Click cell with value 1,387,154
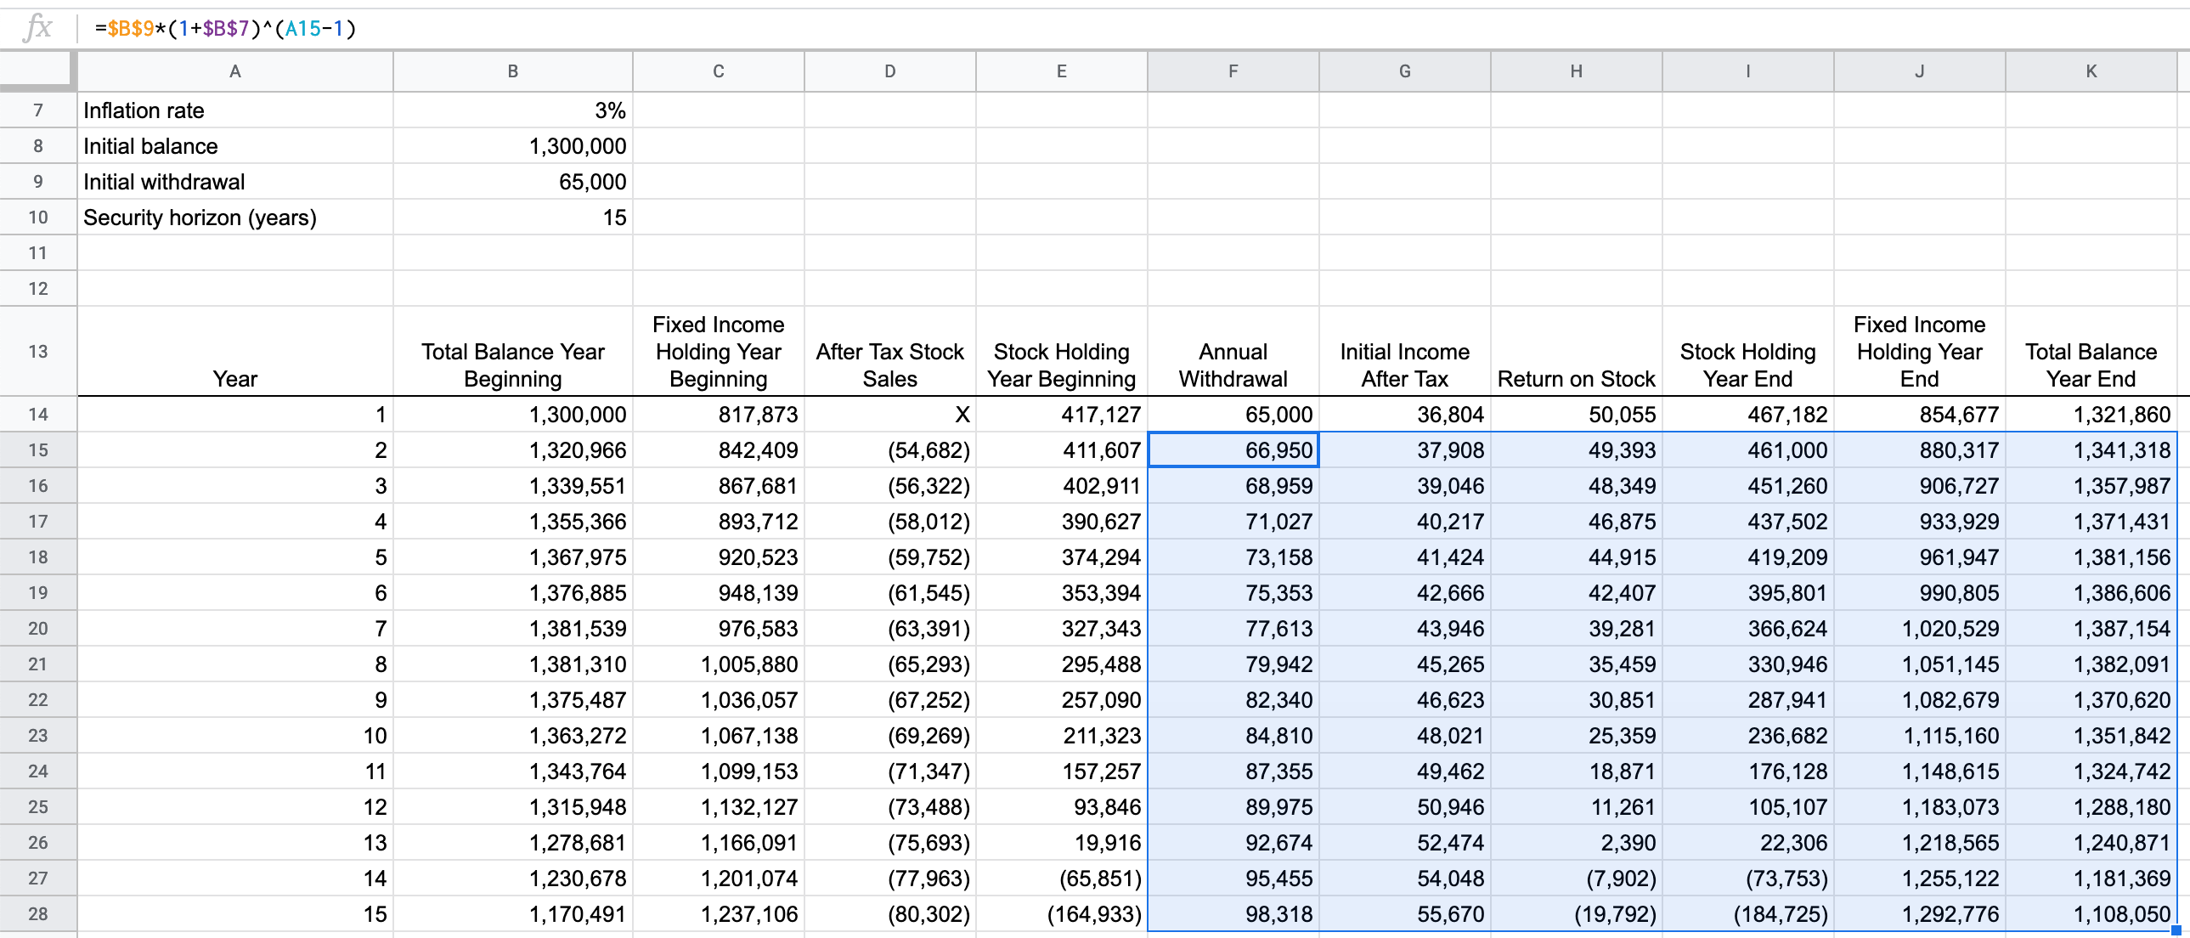The width and height of the screenshot is (2190, 938). (x=2092, y=629)
